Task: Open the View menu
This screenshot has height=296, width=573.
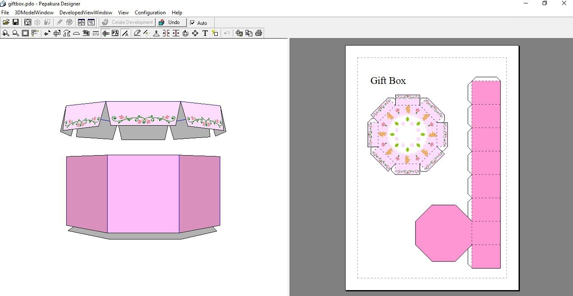Action: (124, 13)
